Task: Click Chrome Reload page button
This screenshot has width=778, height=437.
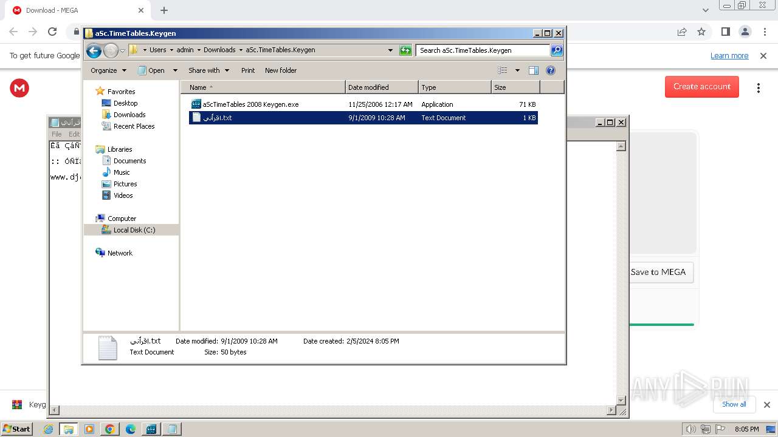Action: pos(52,32)
